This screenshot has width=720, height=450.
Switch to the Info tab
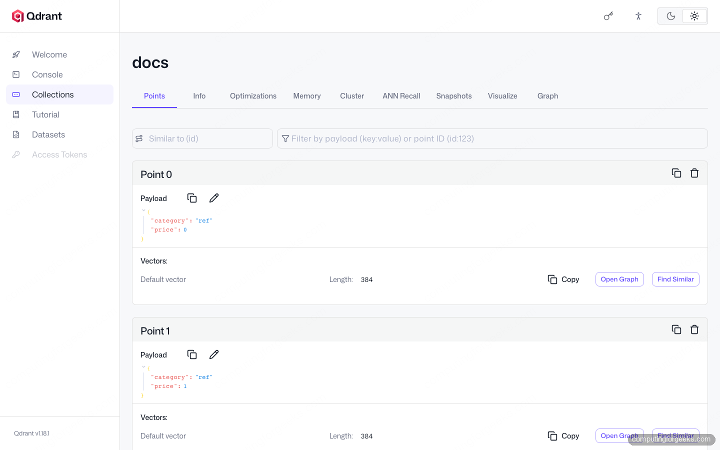(x=199, y=96)
